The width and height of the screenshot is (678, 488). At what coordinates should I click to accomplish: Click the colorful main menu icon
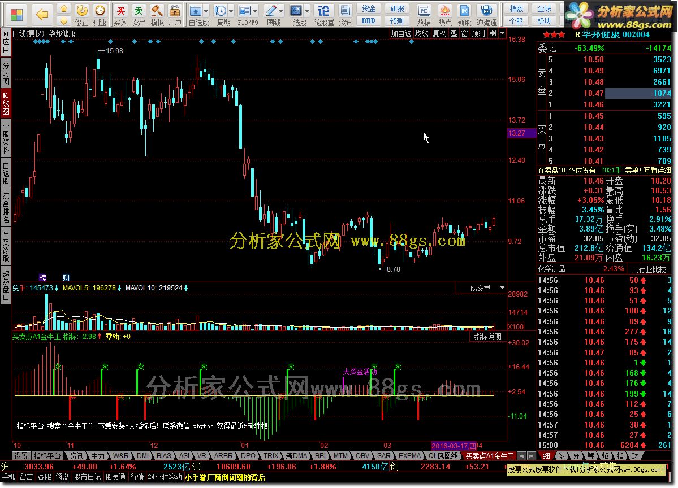16,15
